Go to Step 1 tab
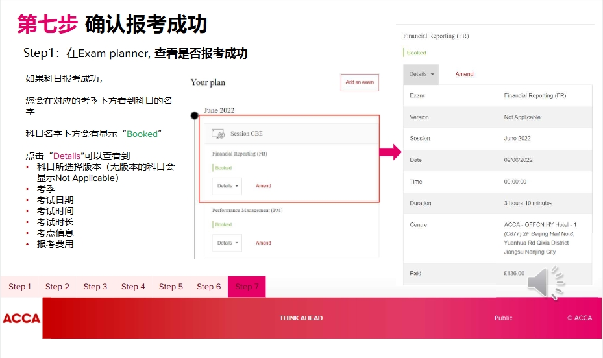The image size is (603, 358). point(19,287)
